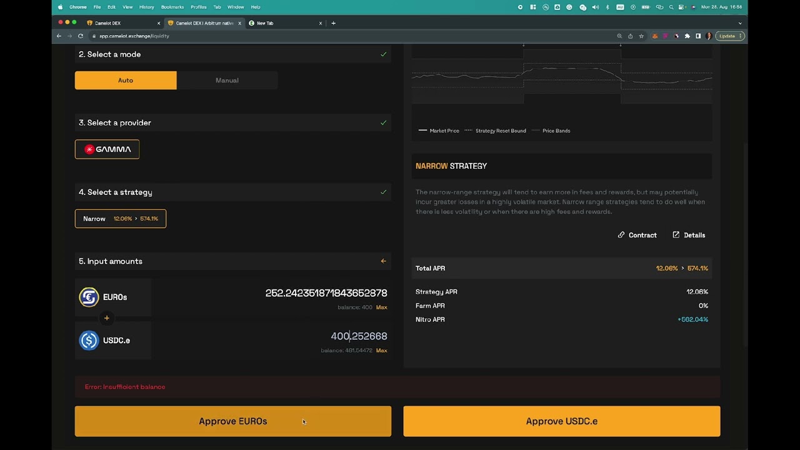800x450 pixels.
Task: Click the menu bar date and time
Action: point(722,7)
